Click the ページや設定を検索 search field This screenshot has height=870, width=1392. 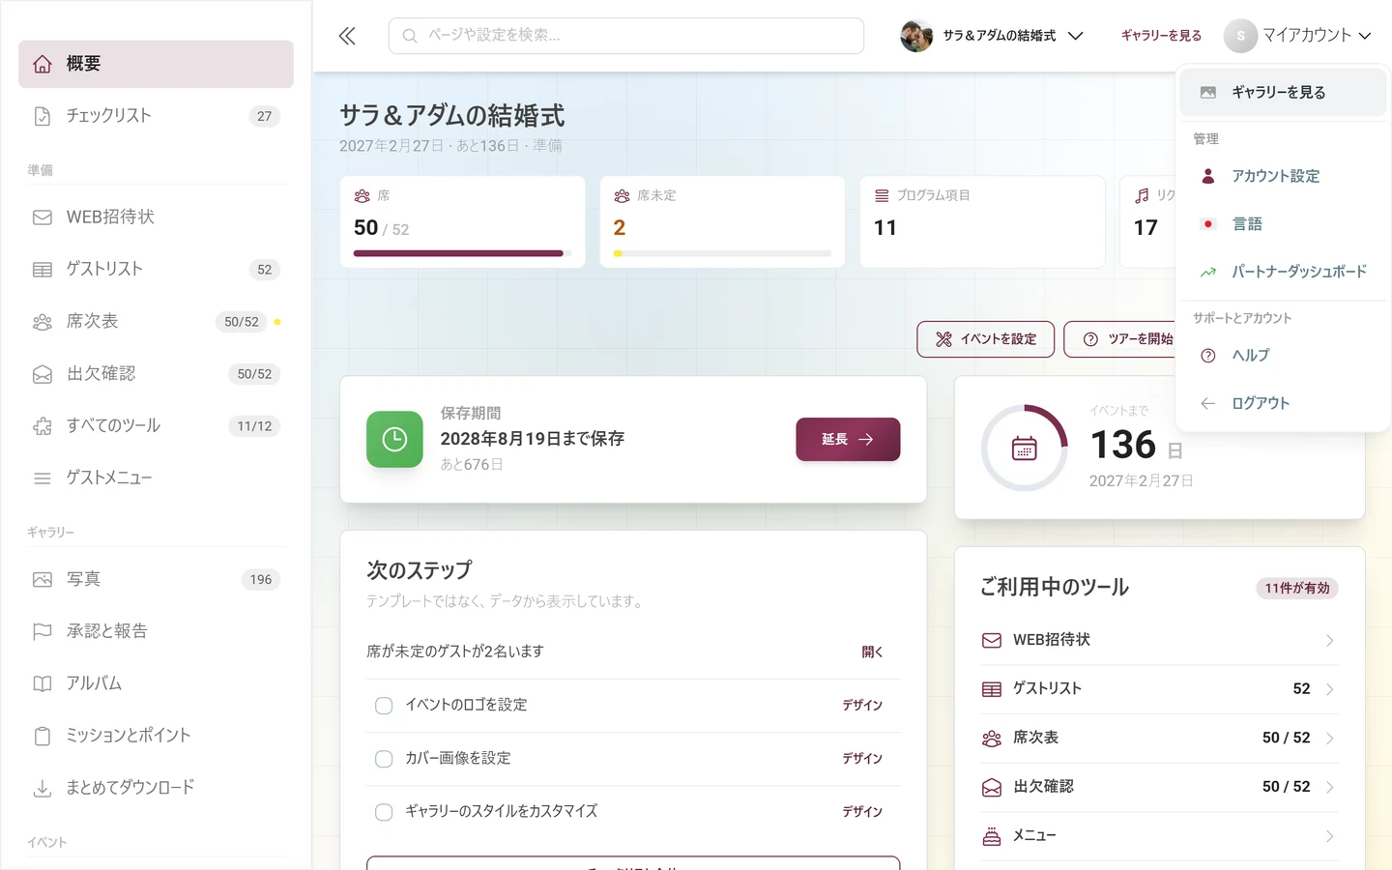tap(626, 36)
